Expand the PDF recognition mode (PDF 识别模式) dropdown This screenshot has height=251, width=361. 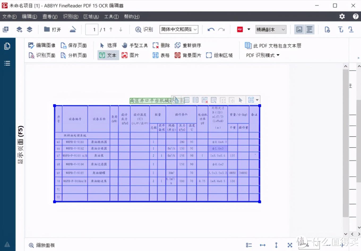[263, 55]
